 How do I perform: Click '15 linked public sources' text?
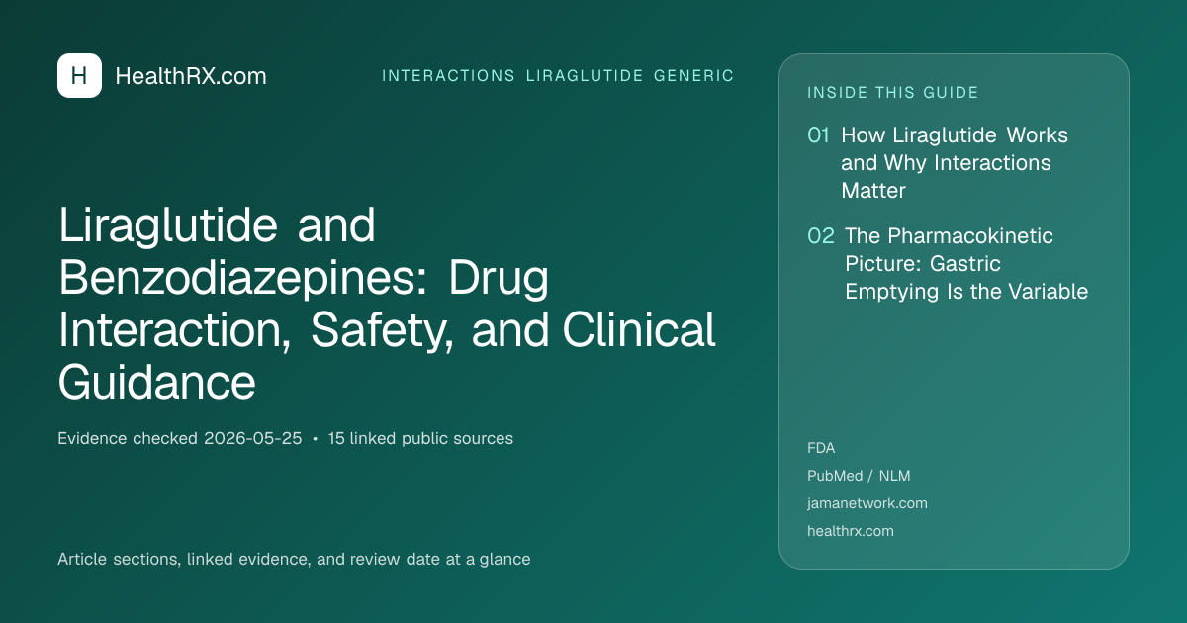(420, 438)
